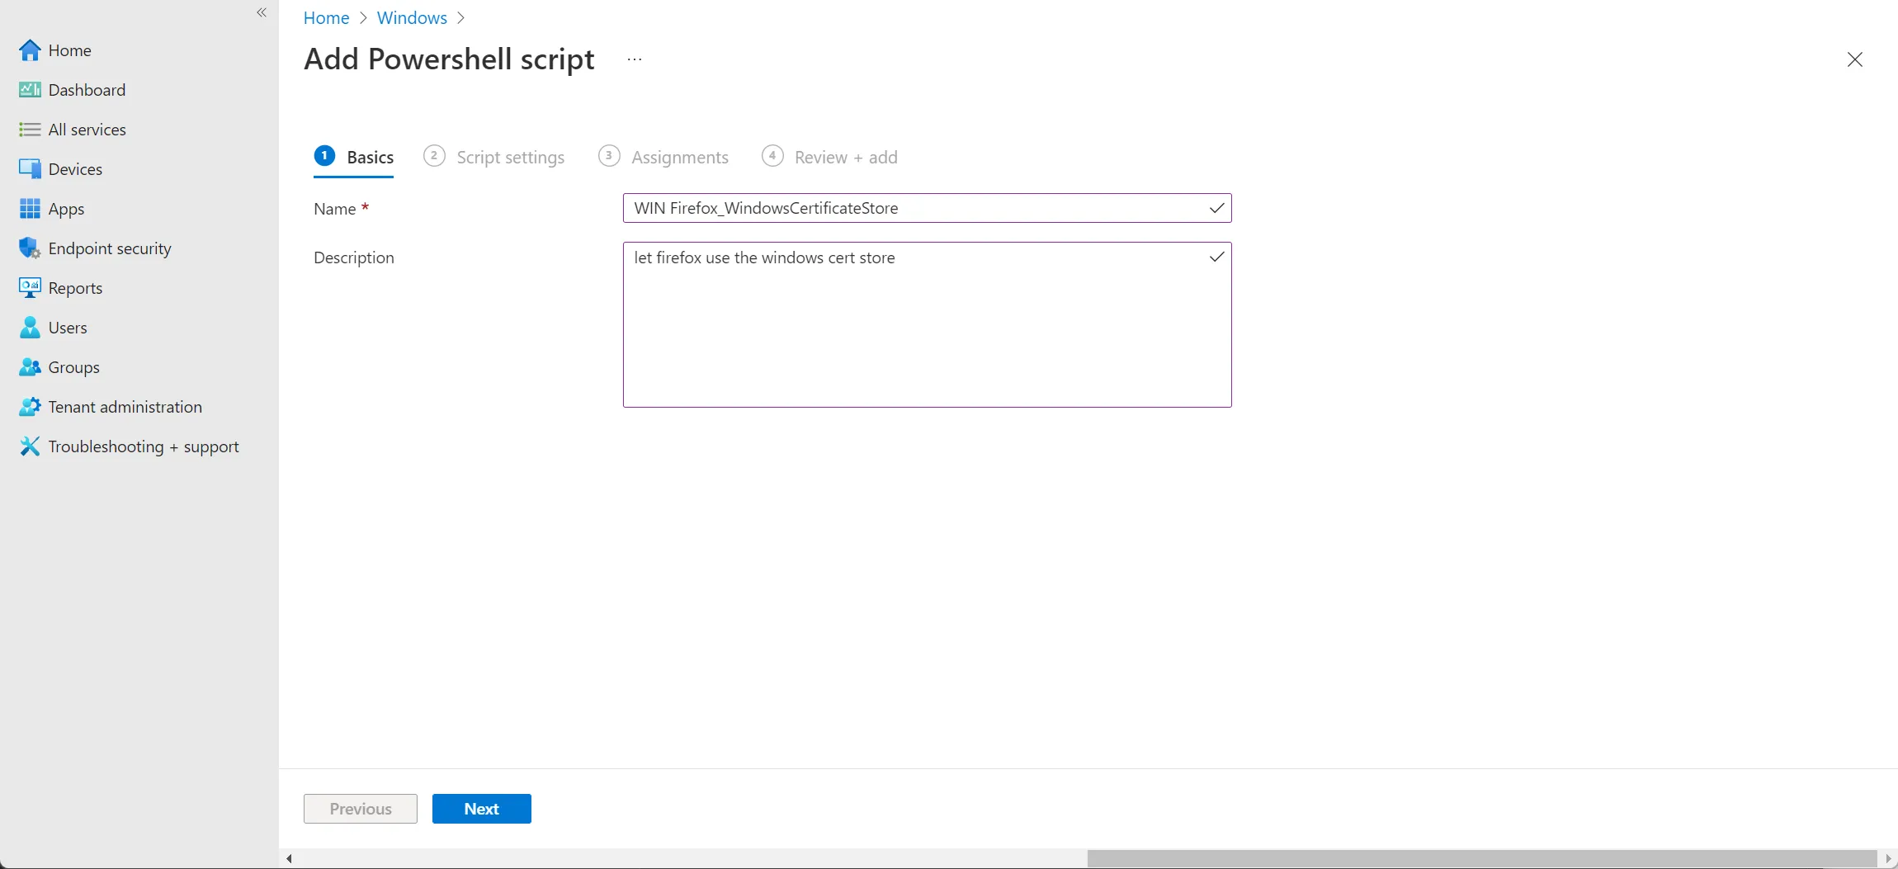Click step 3 circle for Assignments

[x=609, y=155]
